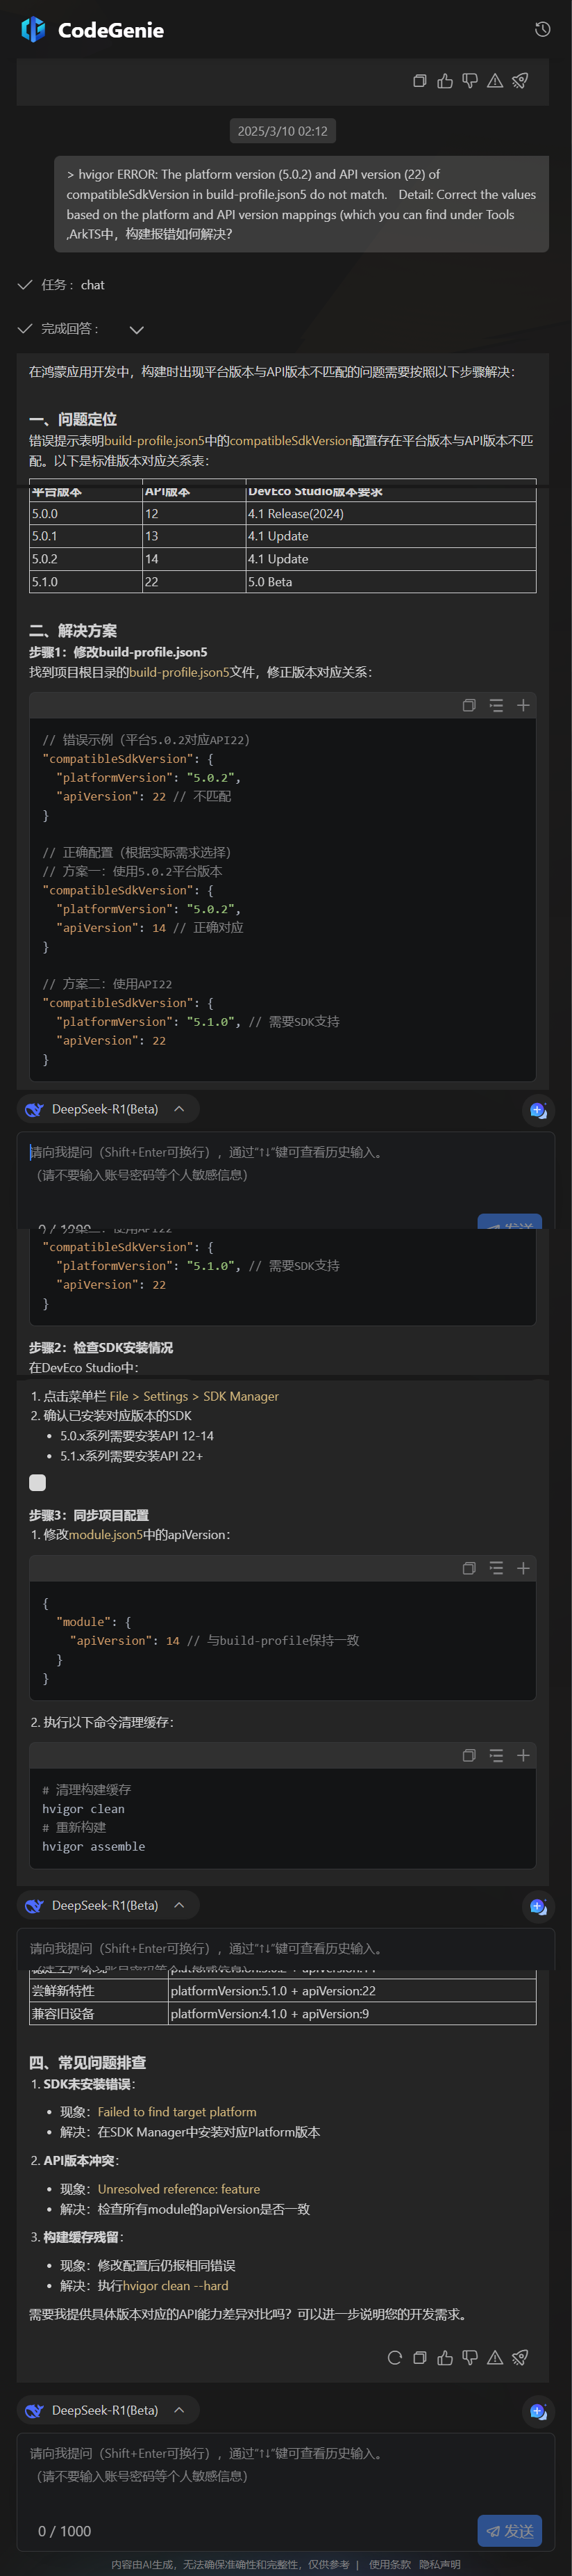
Task: Click the wrap-lines icon on the module.json5 code block
Action: [496, 1568]
